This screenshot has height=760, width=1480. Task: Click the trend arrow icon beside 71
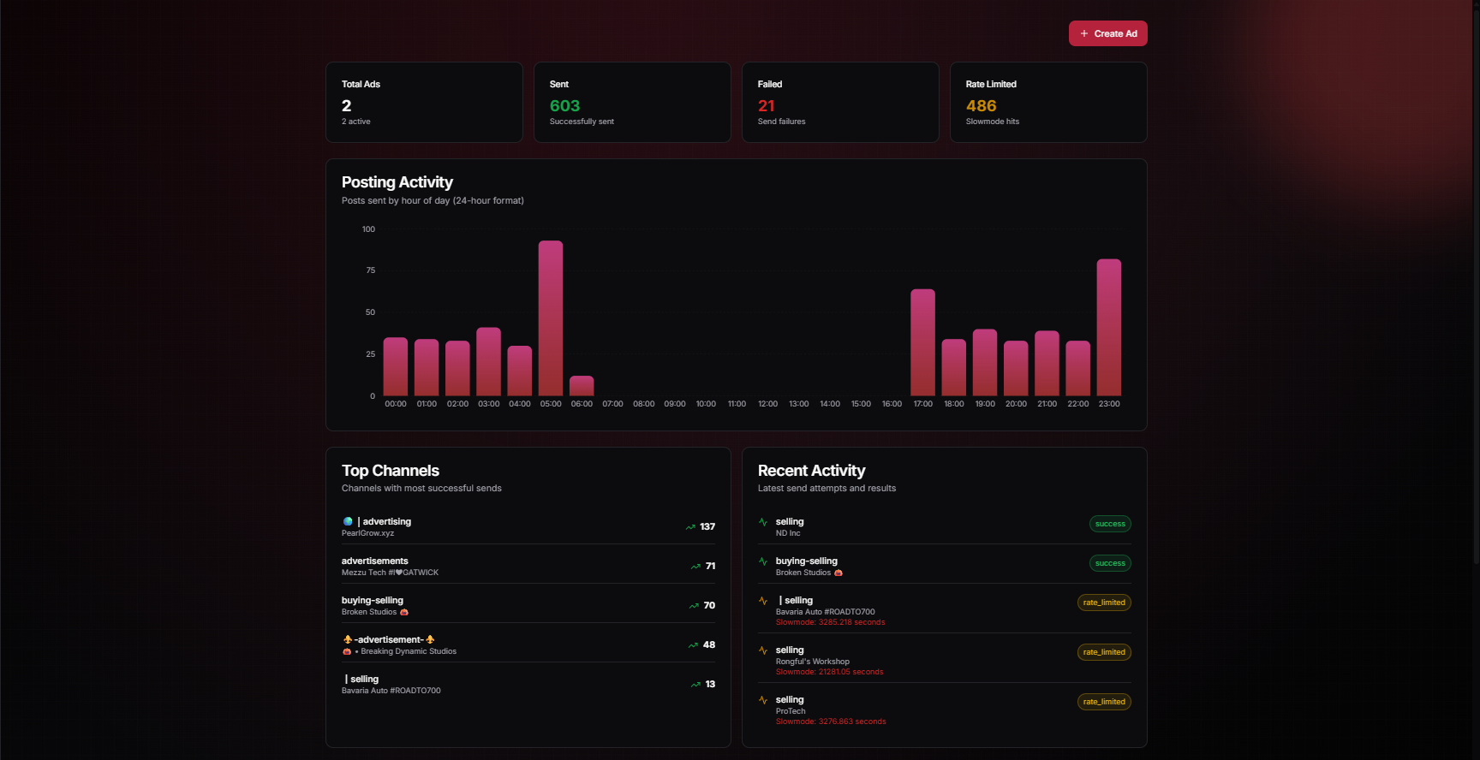click(x=695, y=567)
